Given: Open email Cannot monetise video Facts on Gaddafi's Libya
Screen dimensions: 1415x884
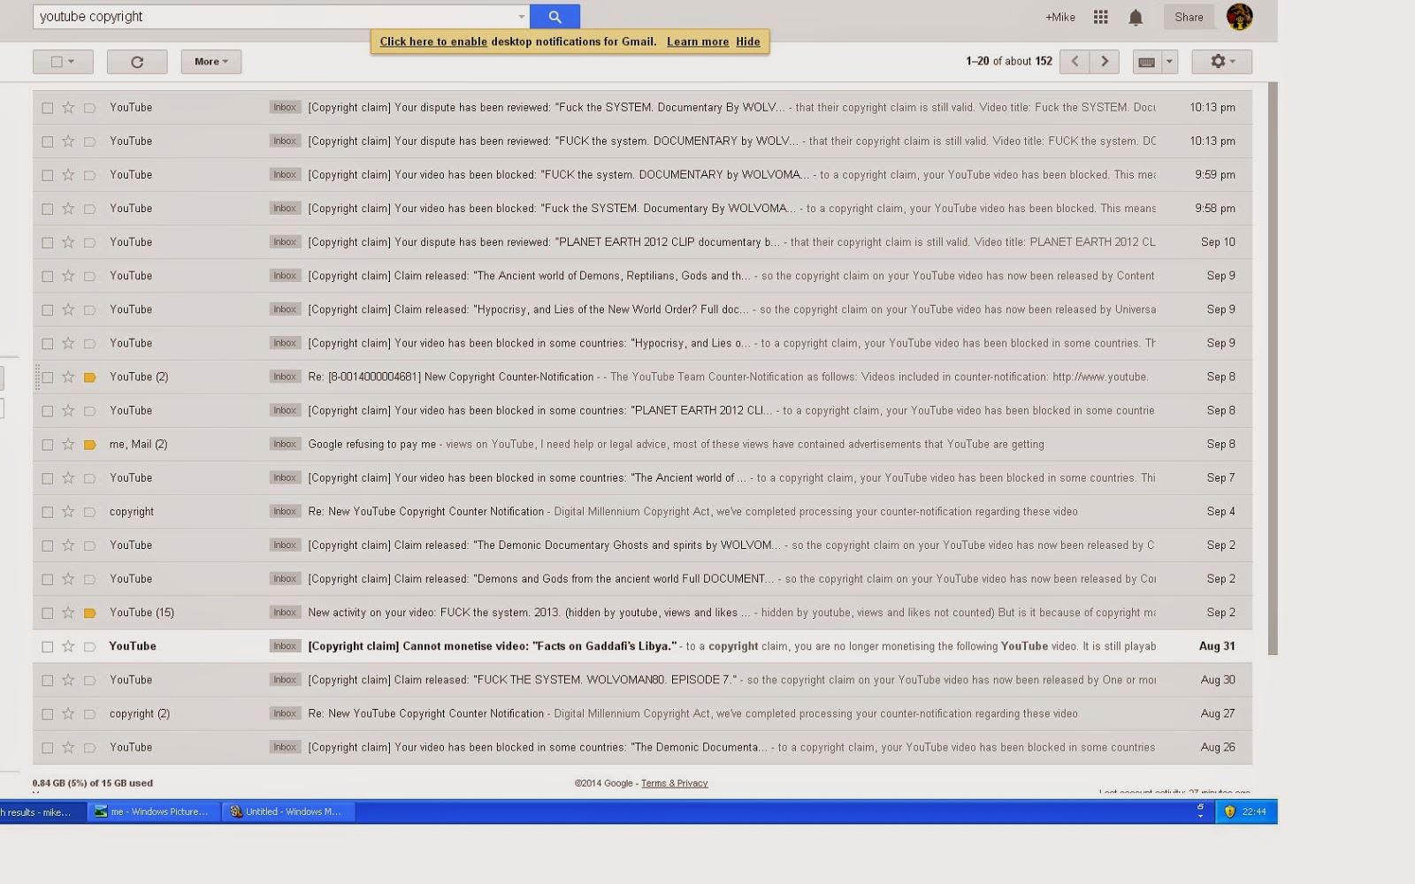Looking at the screenshot, I should (x=642, y=646).
